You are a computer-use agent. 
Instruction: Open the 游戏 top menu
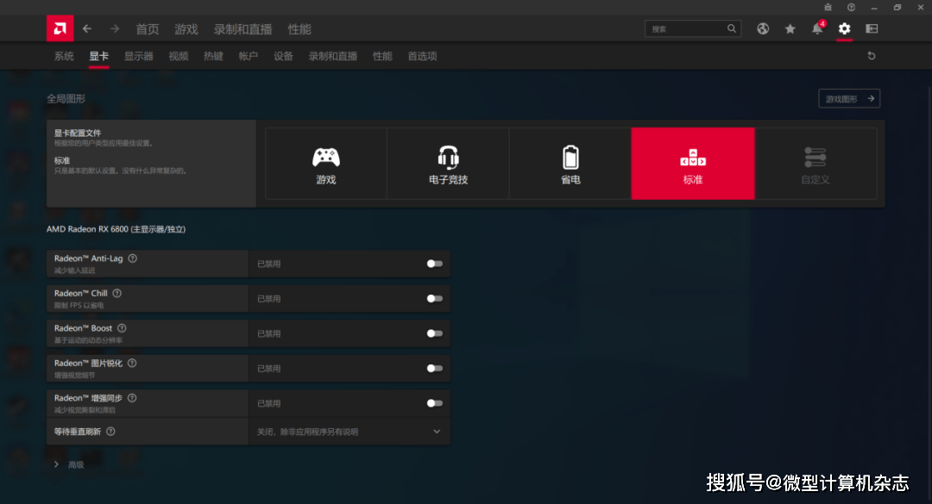[186, 29]
